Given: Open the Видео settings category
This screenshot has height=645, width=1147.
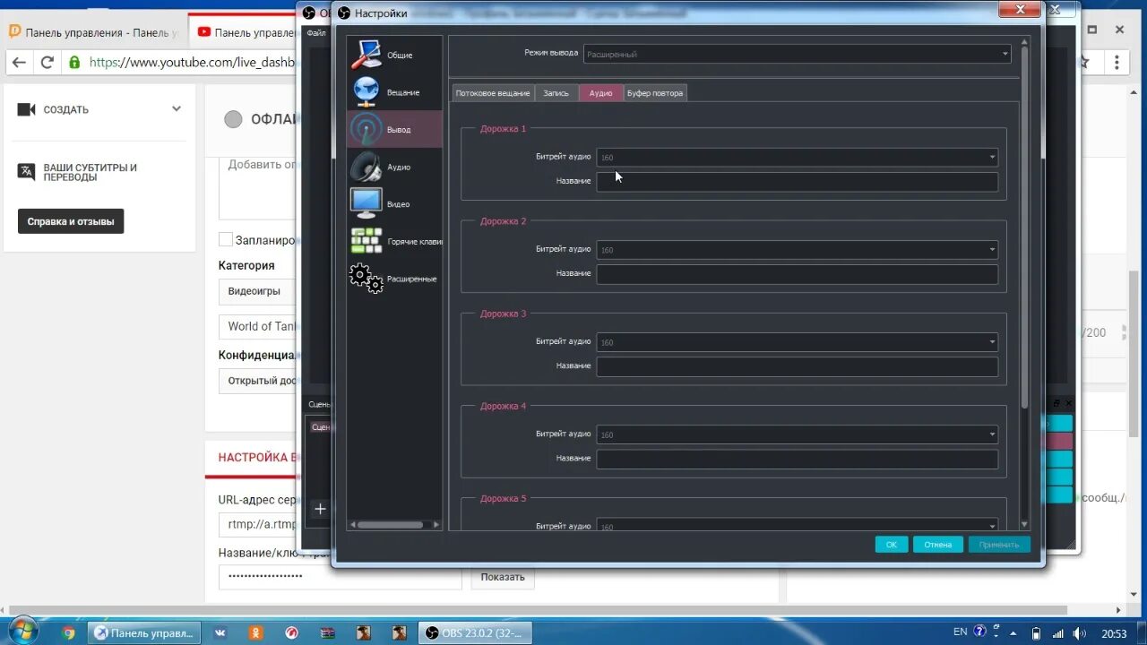Looking at the screenshot, I should [394, 204].
